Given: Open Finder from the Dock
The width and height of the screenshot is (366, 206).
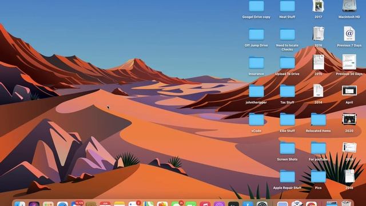Looking at the screenshot, I should tap(19, 204).
